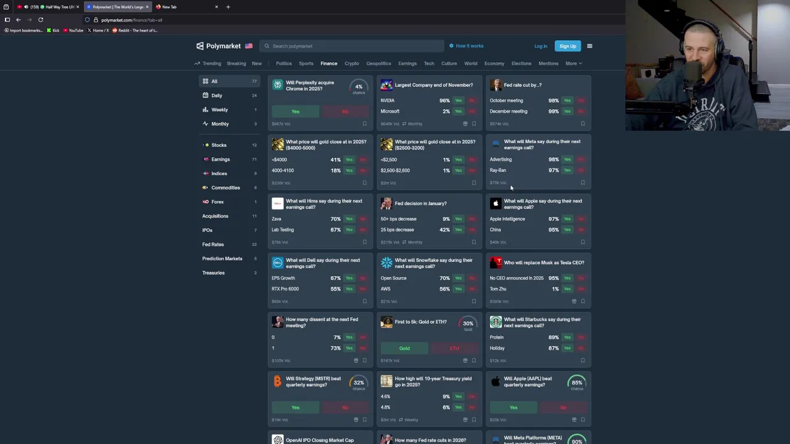This screenshot has height=444, width=790.
Task: Open the Fed decision in January market title
Action: pos(420,203)
